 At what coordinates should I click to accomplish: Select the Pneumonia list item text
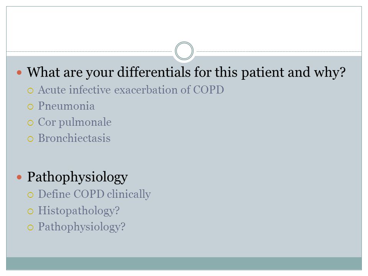coord(66,106)
